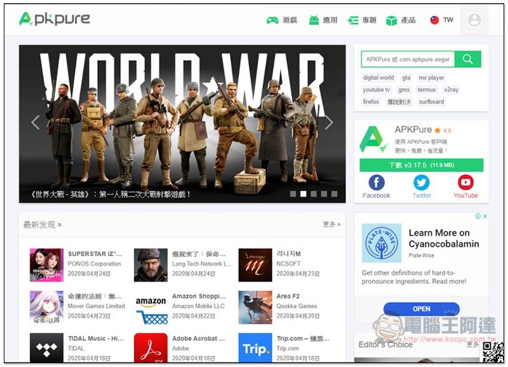Viewport: 508px width, 367px height.
Task: Click the Mover Games Limited developer name
Action: coord(97,306)
